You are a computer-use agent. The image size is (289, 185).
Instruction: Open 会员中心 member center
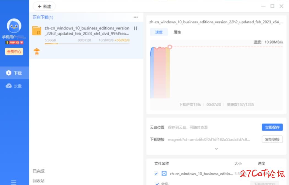point(14,51)
